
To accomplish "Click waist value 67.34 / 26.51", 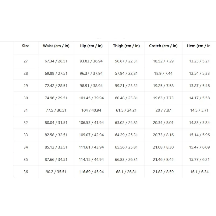I will pyautogui.click(x=56, y=61).
